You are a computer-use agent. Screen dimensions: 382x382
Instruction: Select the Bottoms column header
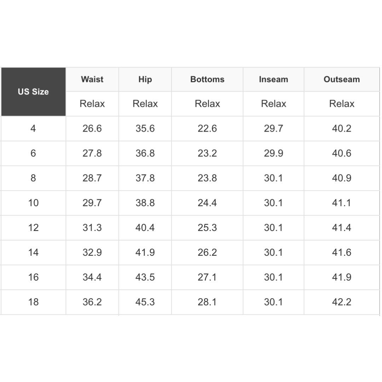tap(207, 79)
